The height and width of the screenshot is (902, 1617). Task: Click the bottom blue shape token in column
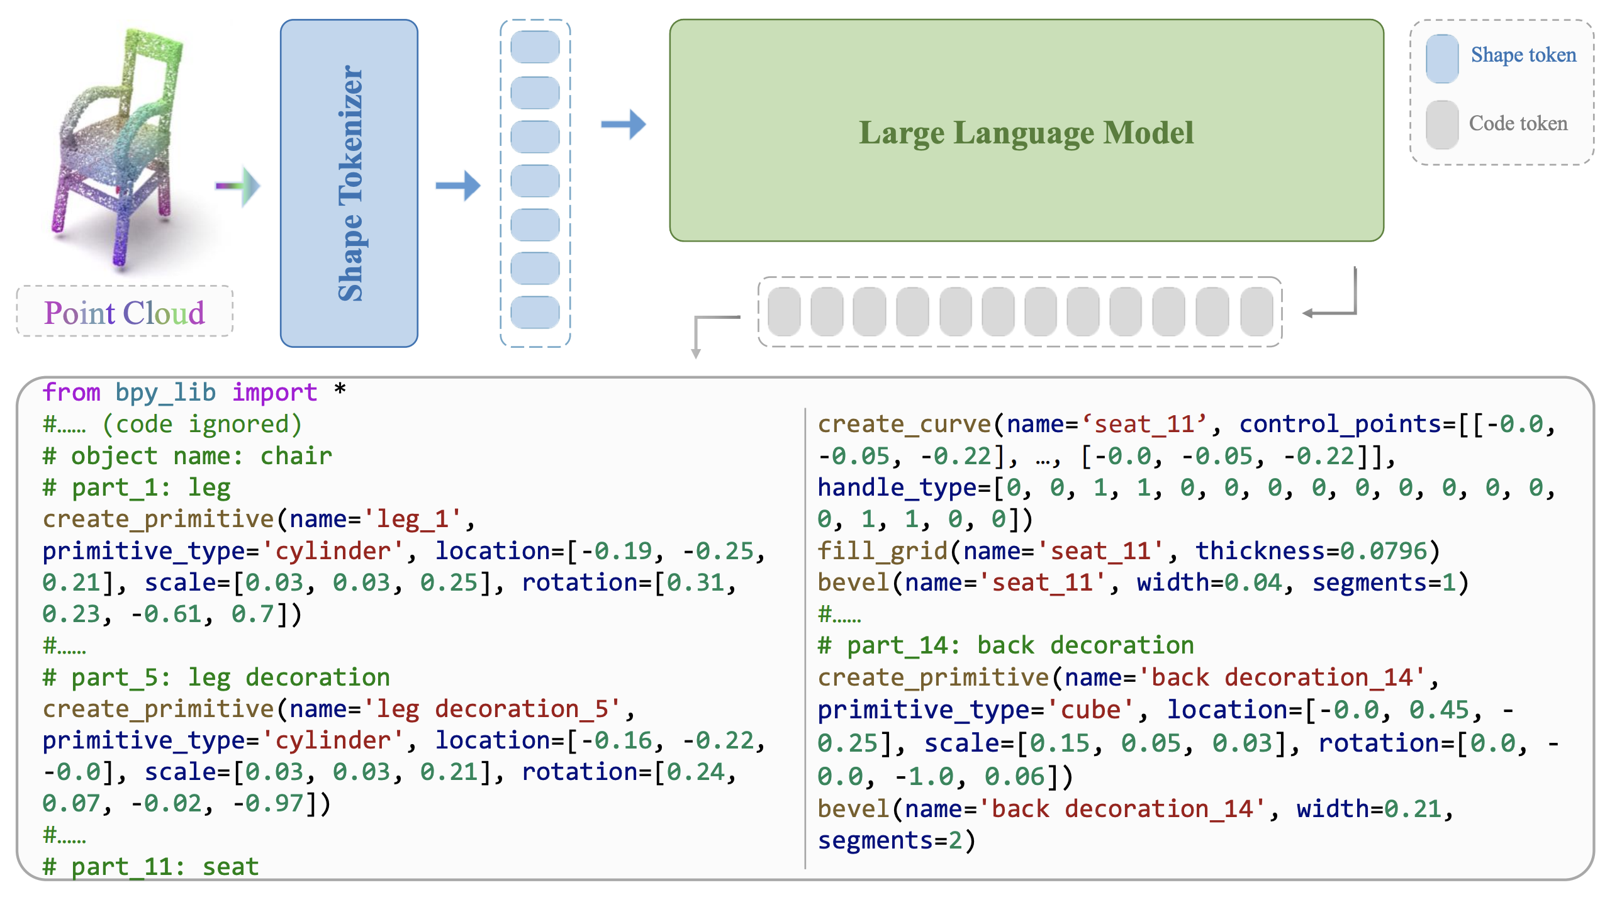point(535,313)
